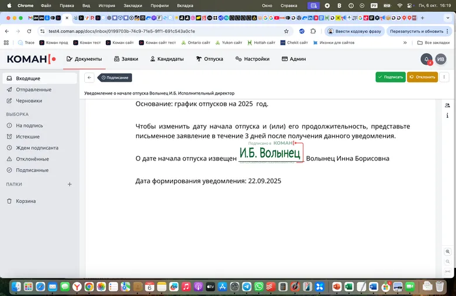Zoom in on the document

(448, 251)
